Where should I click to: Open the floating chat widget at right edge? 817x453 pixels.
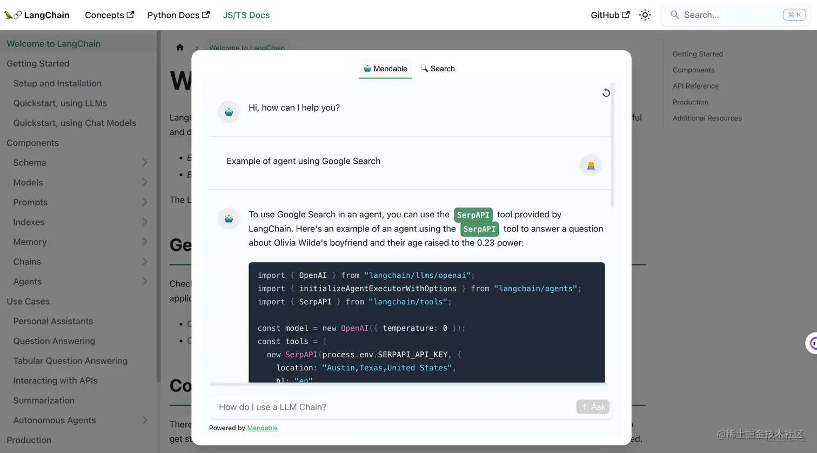(812, 343)
